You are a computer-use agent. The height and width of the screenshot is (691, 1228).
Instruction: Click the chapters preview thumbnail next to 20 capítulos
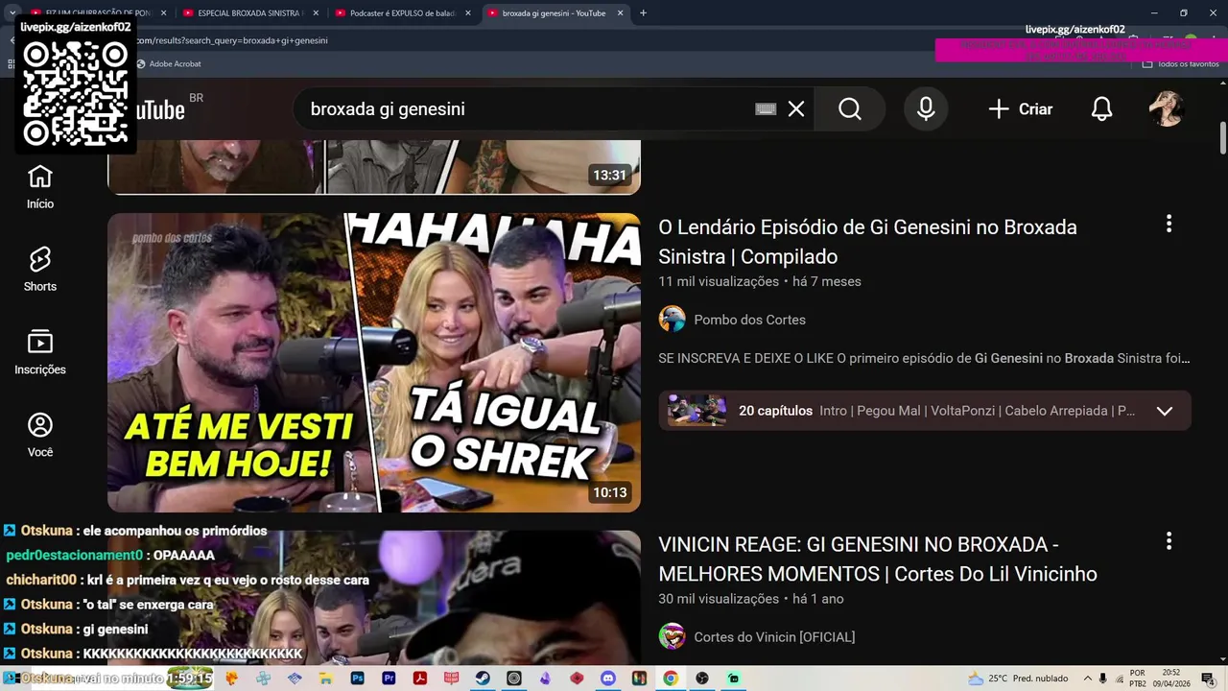(x=697, y=411)
